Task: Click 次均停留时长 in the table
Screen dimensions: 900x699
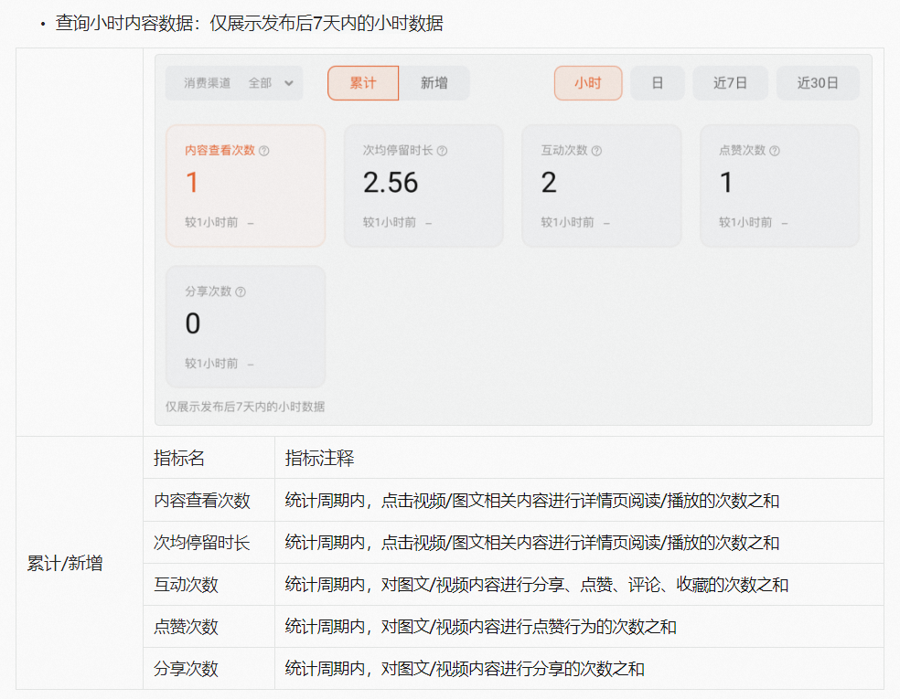Action: [x=202, y=543]
